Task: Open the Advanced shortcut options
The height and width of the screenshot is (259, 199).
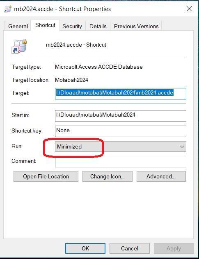Action: 161,176
